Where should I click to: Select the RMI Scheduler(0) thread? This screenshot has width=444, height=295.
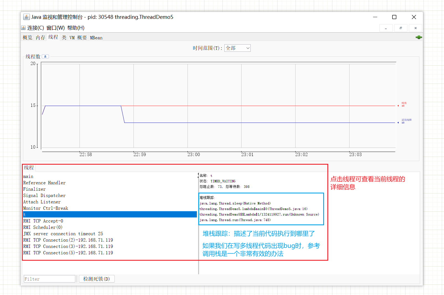110,227
